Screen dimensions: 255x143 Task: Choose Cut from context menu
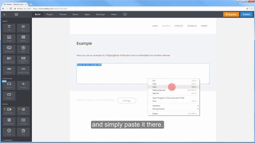click(x=174, y=81)
